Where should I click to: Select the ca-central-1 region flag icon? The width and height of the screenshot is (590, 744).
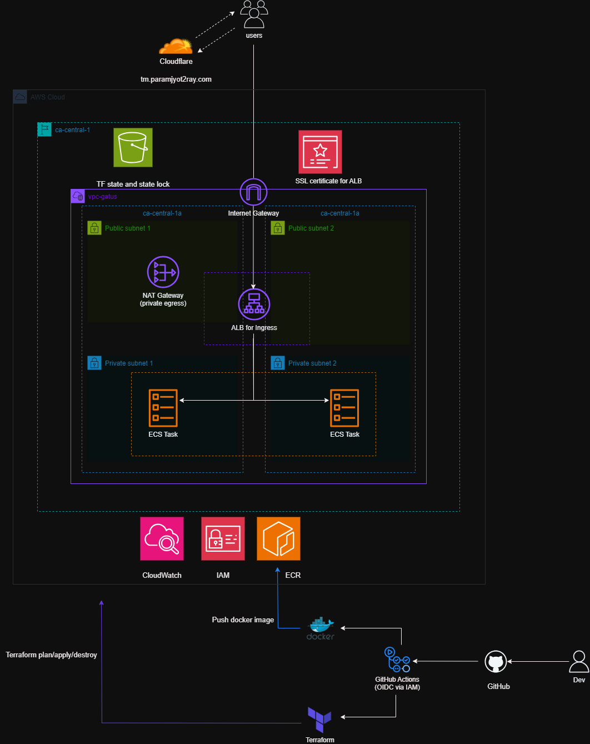[x=44, y=129]
